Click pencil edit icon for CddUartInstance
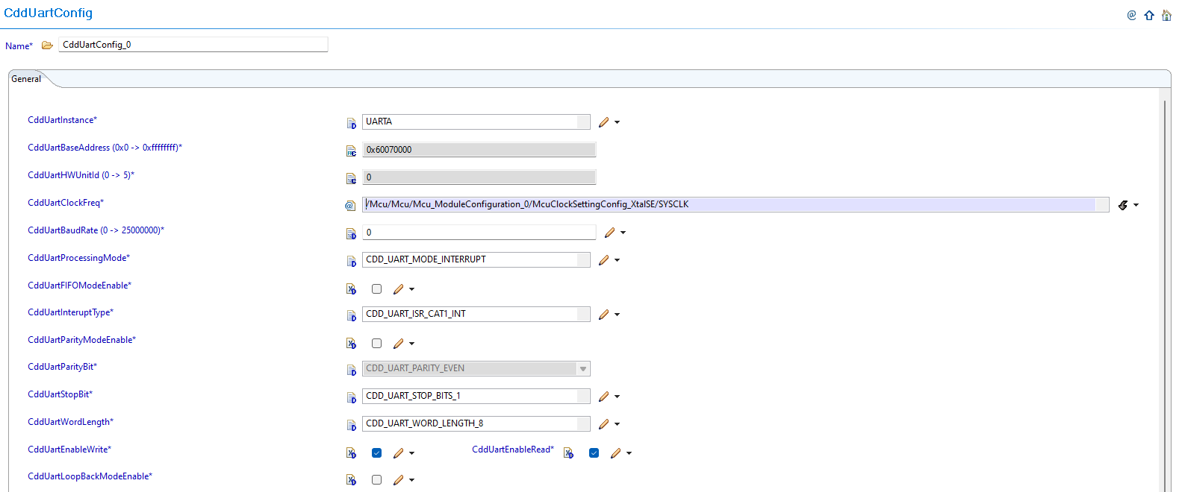 603,122
